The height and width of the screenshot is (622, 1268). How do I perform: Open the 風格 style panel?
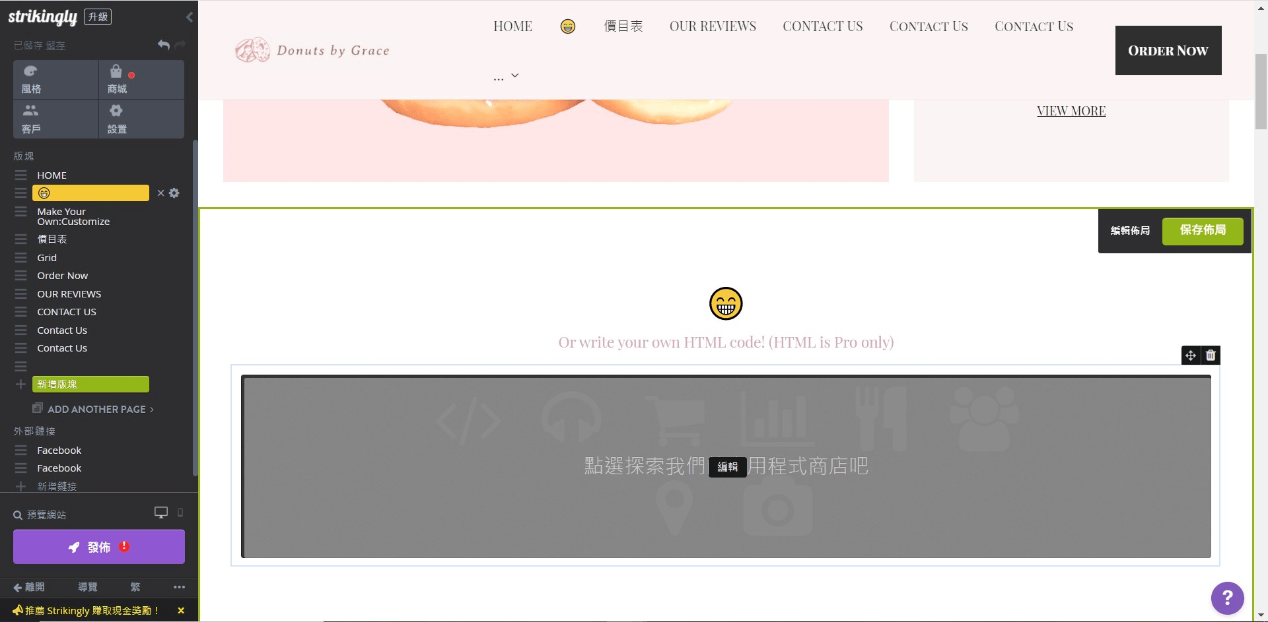pyautogui.click(x=55, y=80)
